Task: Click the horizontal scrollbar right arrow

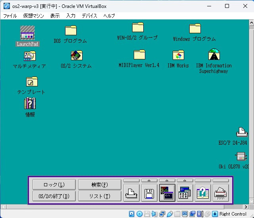Action: (246, 207)
